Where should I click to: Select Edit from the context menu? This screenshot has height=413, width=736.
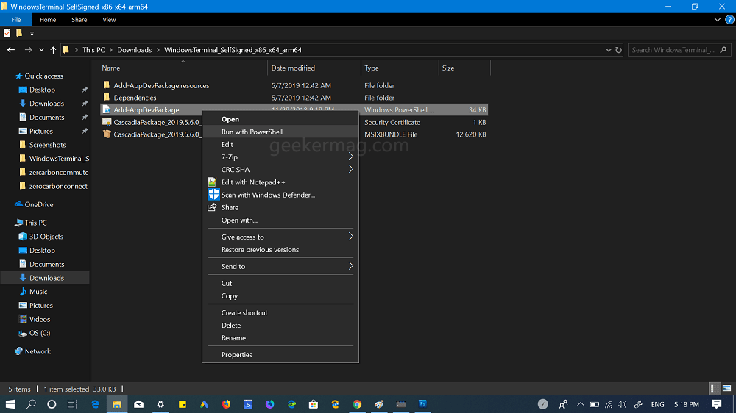pos(280,144)
